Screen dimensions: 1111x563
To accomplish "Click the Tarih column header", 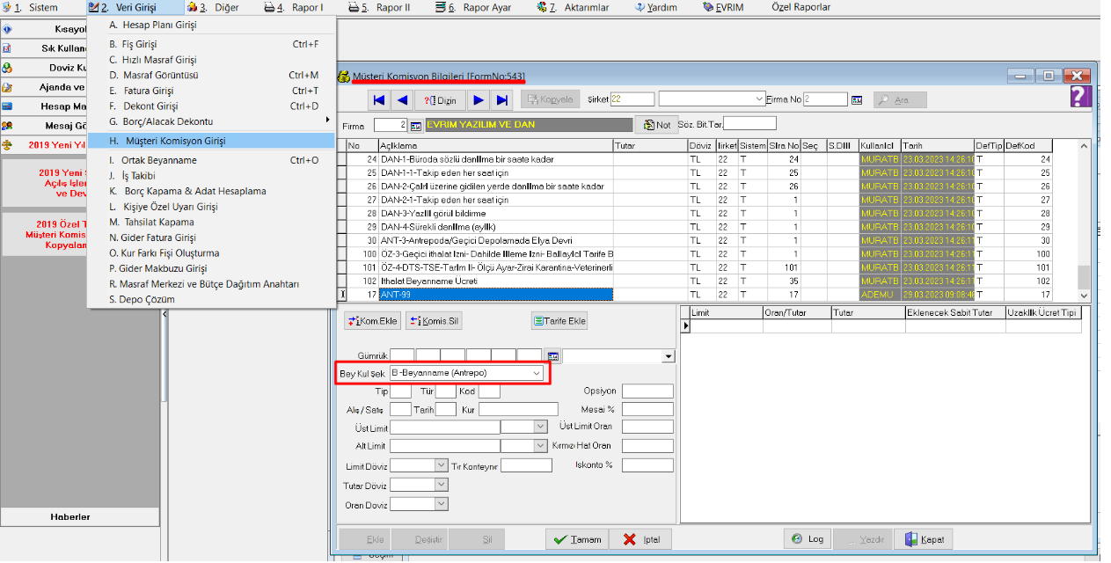I will point(937,145).
